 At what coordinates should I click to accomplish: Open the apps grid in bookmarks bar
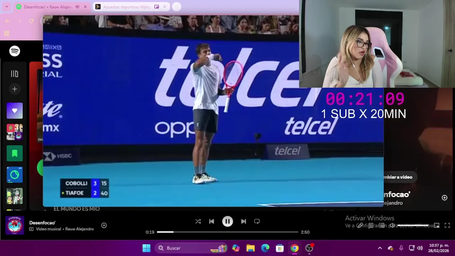click(x=6, y=33)
